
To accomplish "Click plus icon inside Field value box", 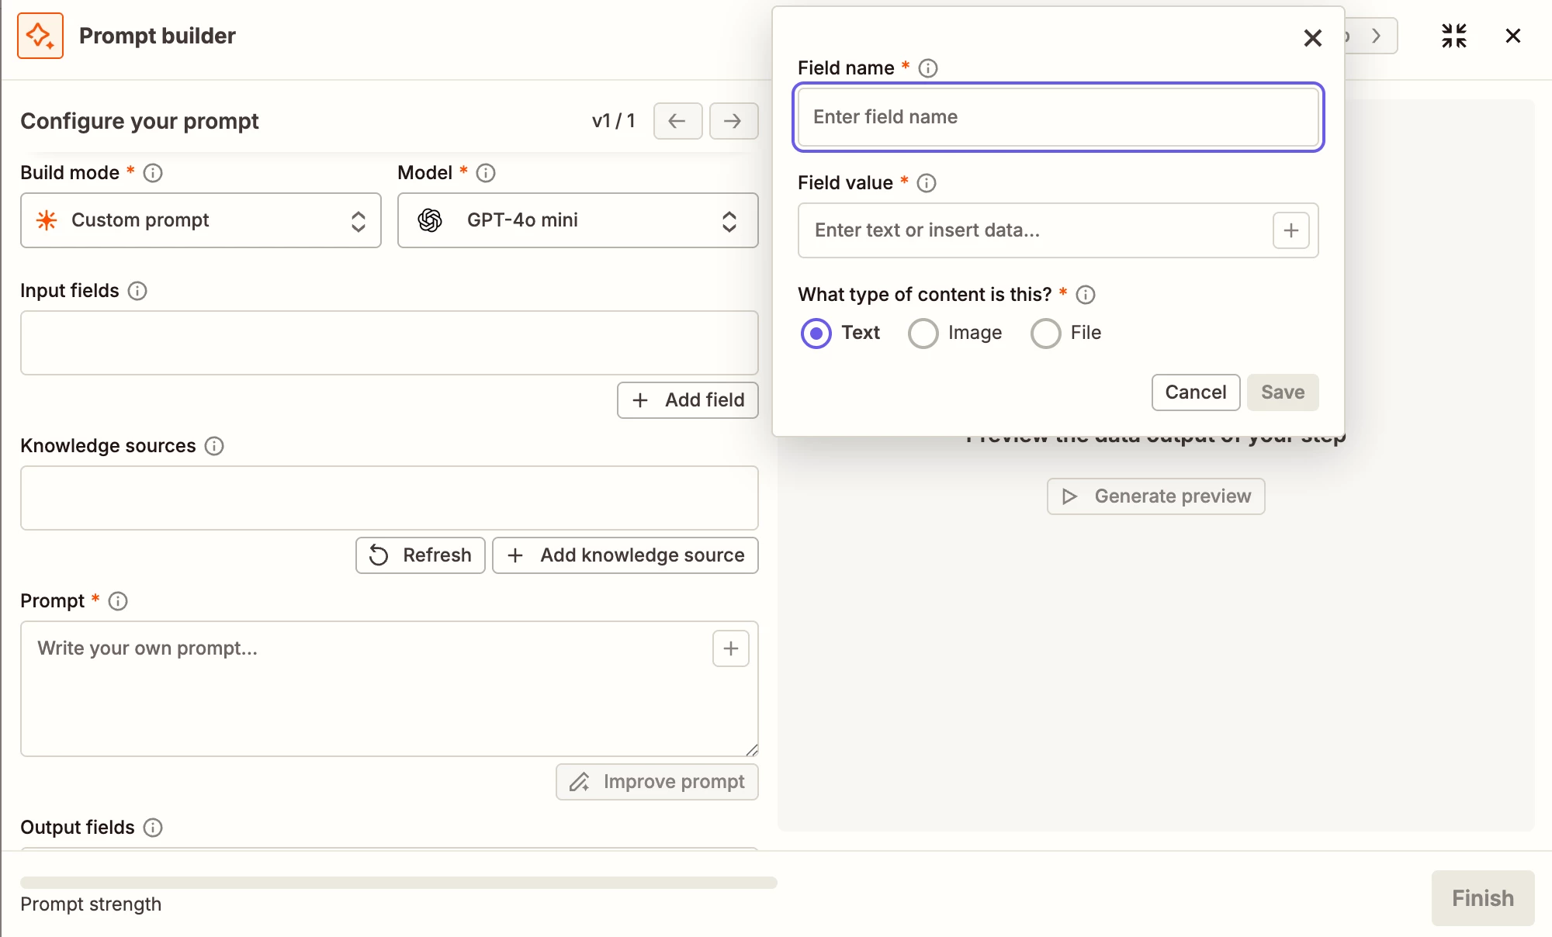I will click(x=1290, y=230).
